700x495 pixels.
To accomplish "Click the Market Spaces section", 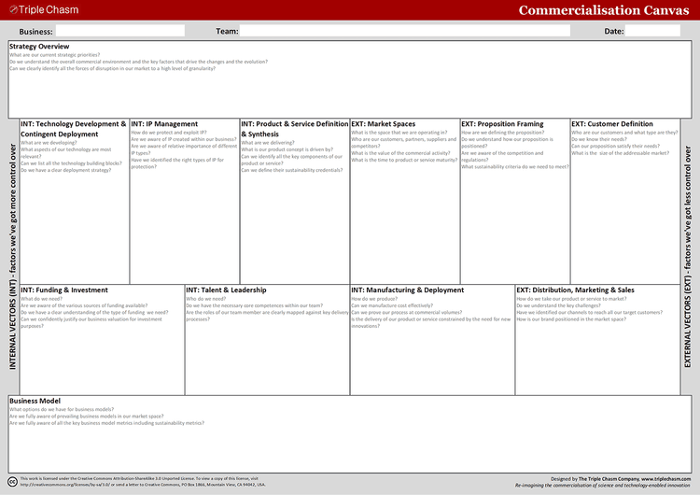I will (x=404, y=224).
